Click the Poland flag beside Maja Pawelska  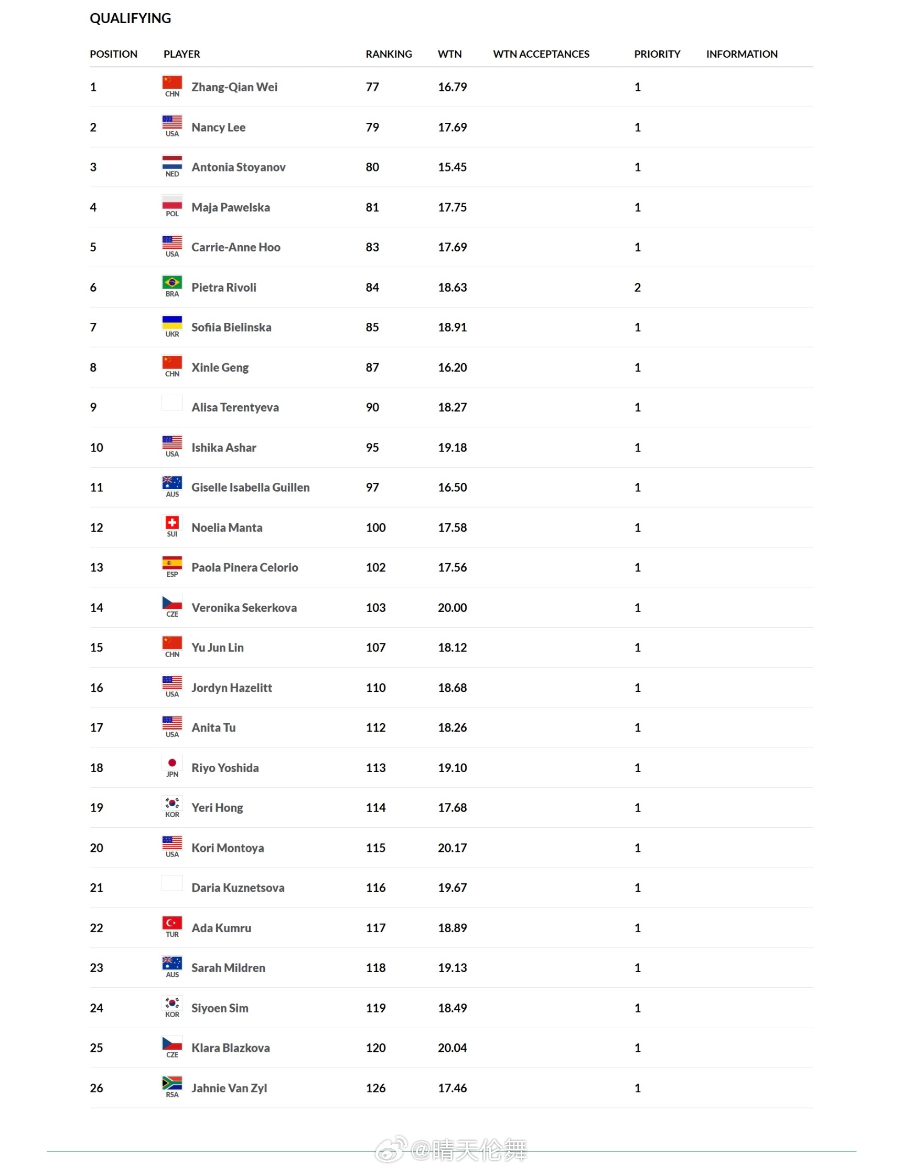172,203
